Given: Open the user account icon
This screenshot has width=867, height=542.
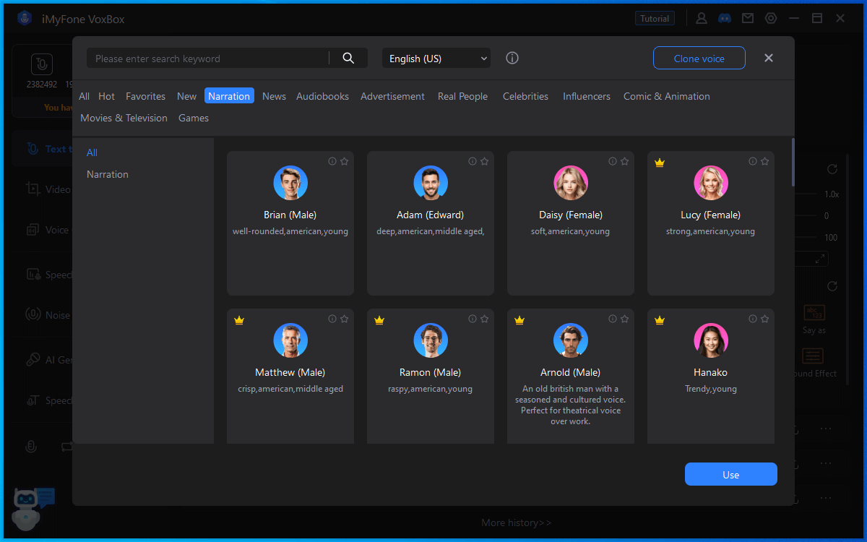Looking at the screenshot, I should click(x=702, y=19).
